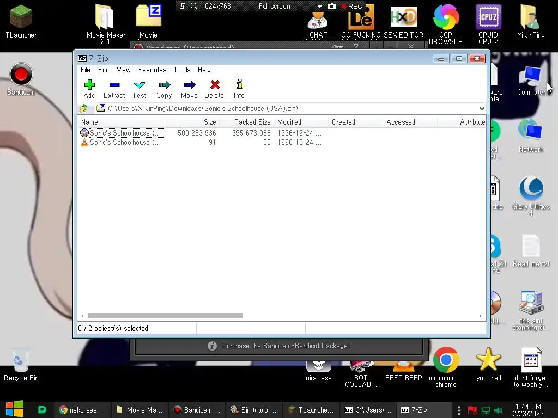This screenshot has width=558, height=418.
Task: Open the Help menu
Action: 204,70
